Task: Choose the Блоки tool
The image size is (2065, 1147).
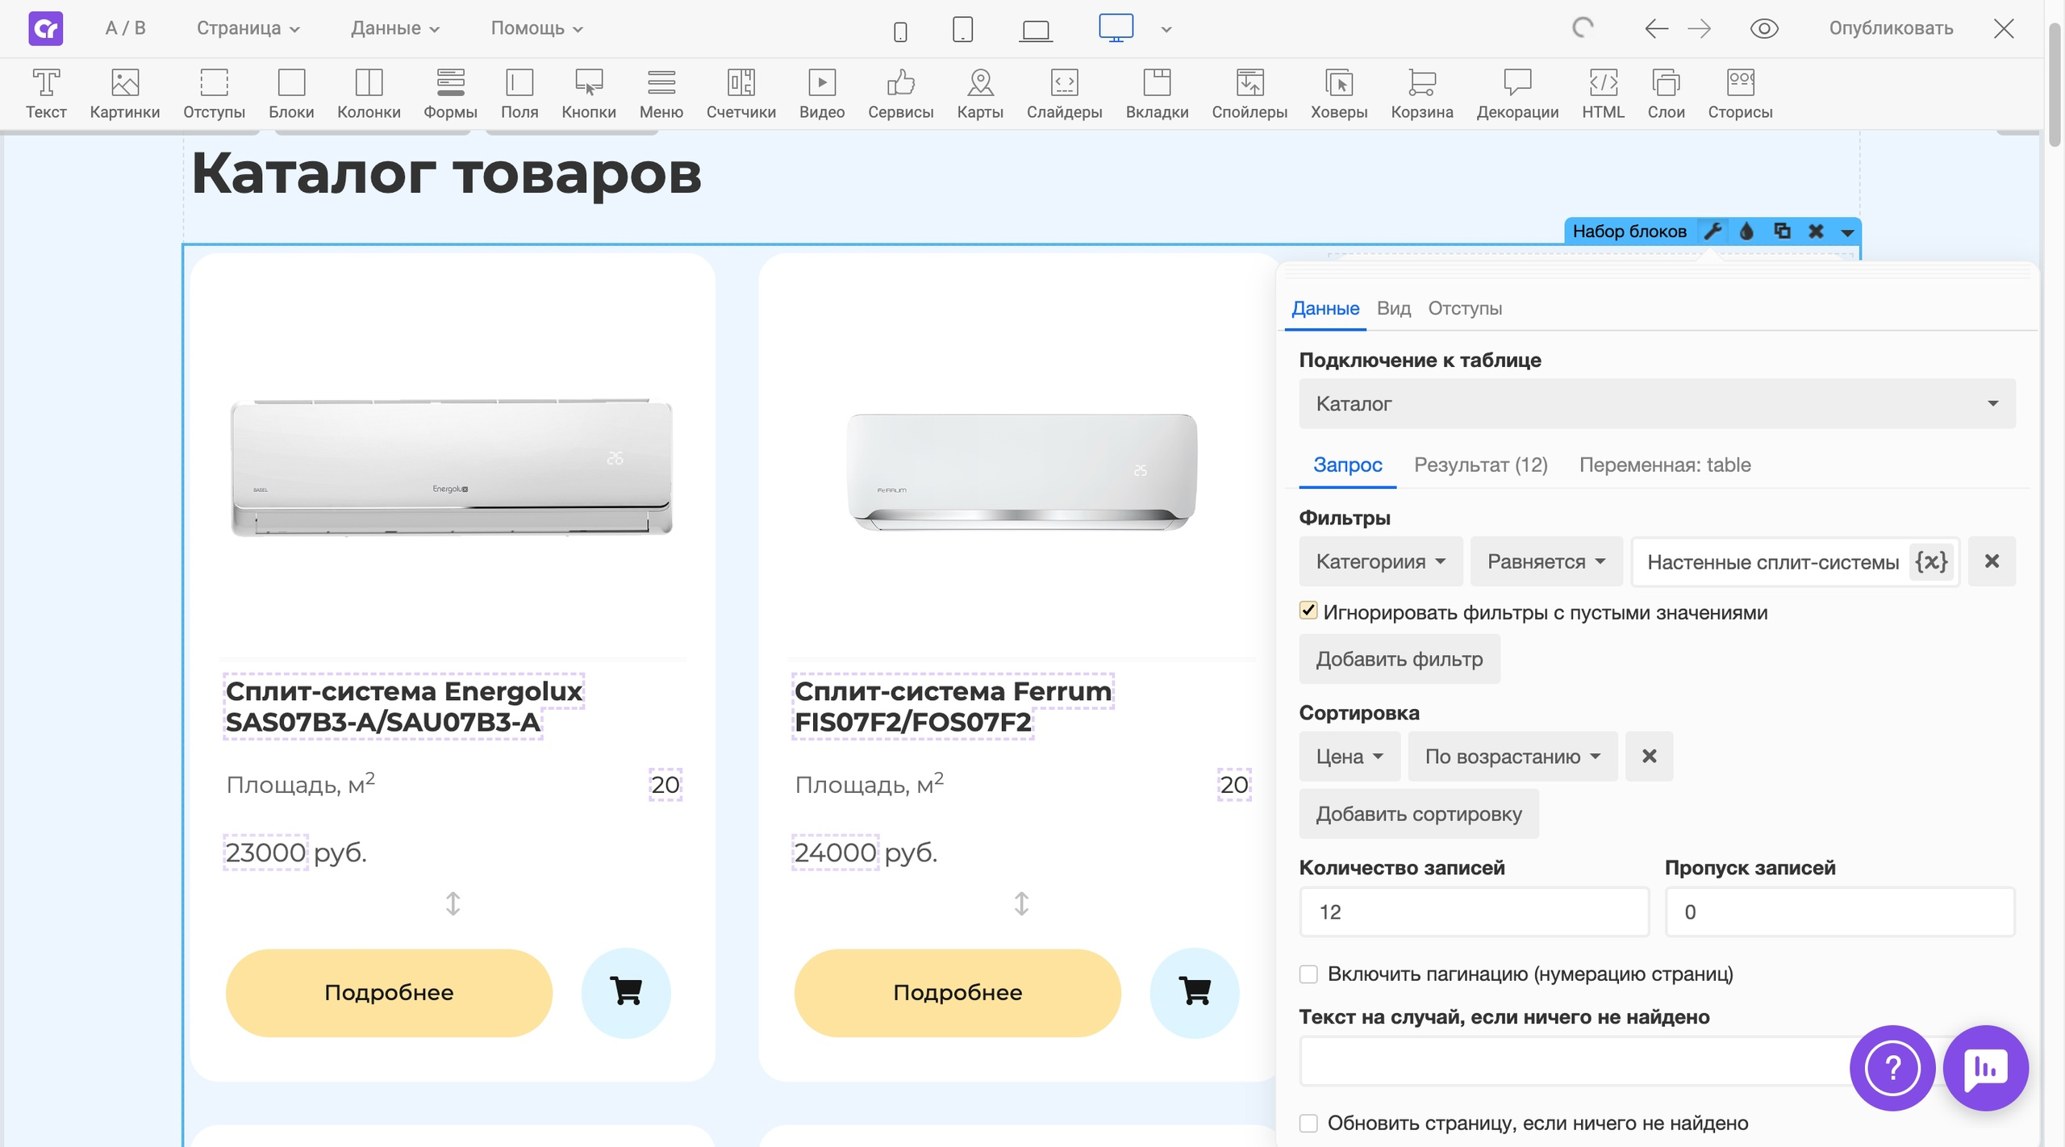Action: point(291,94)
